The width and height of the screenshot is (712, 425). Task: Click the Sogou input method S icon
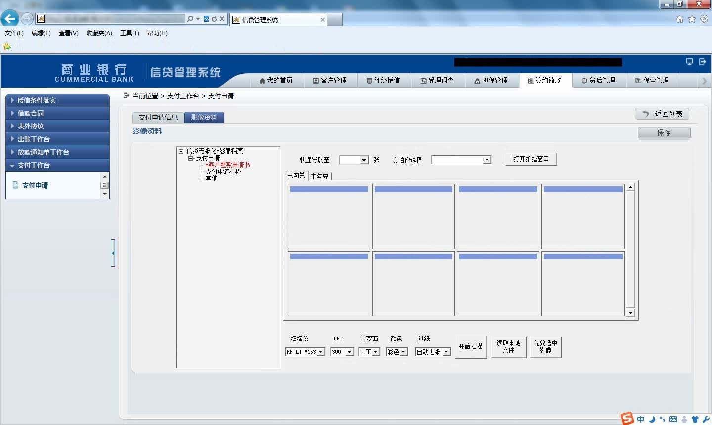[x=627, y=418]
